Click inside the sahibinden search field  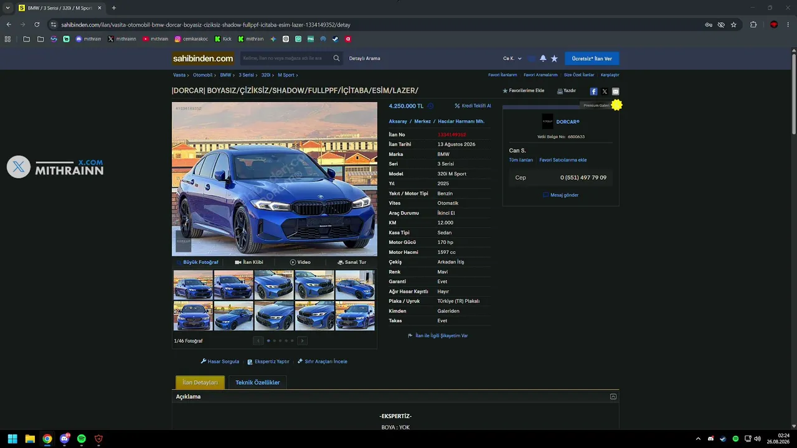[285, 58]
